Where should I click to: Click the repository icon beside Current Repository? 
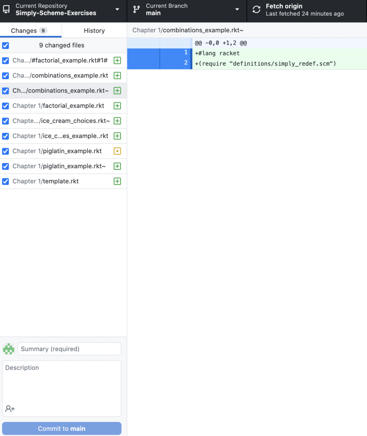[x=6, y=9]
